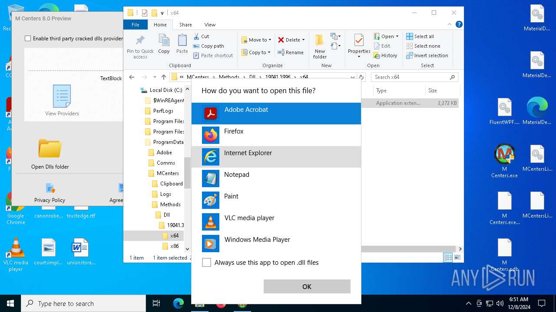This screenshot has height=312, width=556.
Task: Cut the selected item via ribbon
Action: (x=202, y=36)
